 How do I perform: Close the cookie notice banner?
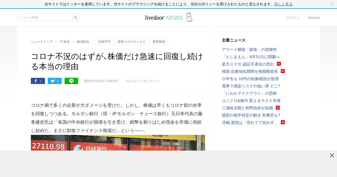[x=332, y=4]
